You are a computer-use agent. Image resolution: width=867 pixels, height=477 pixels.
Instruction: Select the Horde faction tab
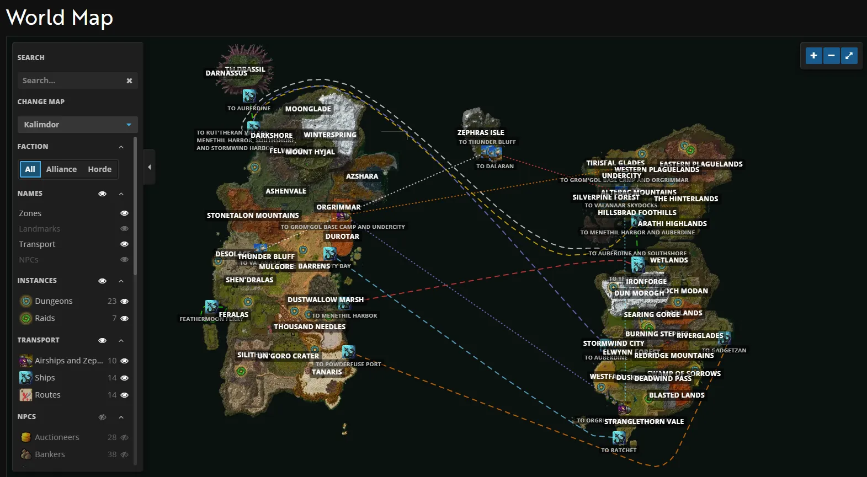pos(99,169)
